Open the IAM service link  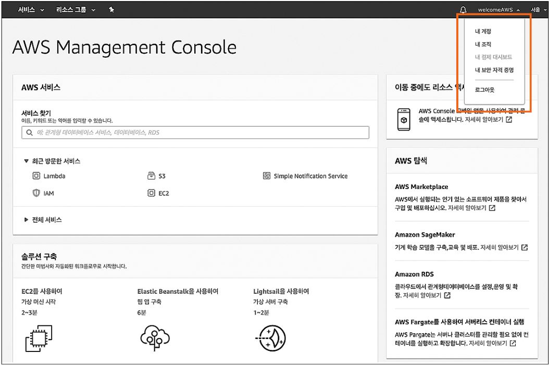(x=48, y=193)
